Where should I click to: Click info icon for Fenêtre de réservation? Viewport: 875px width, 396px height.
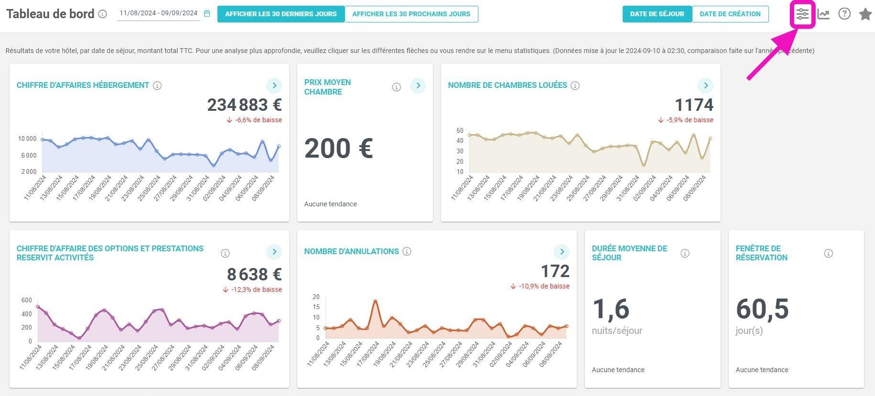[829, 253]
